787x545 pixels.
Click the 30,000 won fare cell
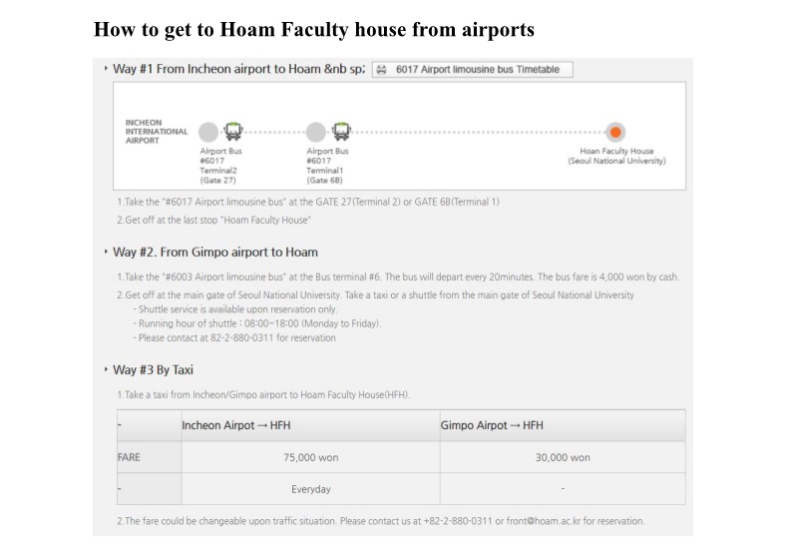point(563,457)
